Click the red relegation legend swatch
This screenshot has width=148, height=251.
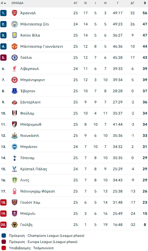pos(4,248)
